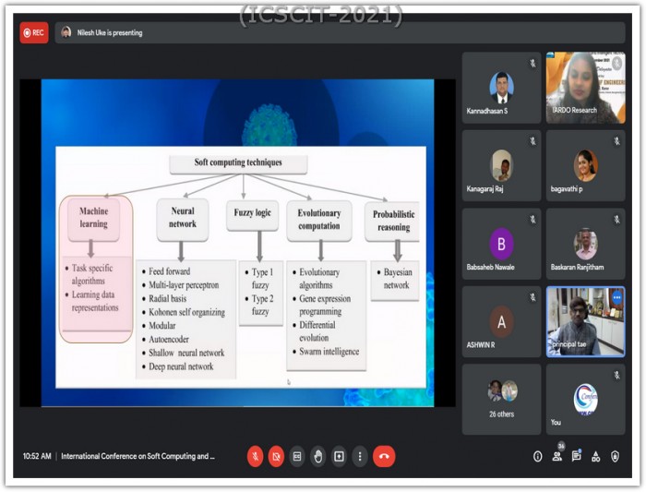Viewport: 646px width, 492px height.
Task: Open more options three-dot menu
Action: 360,456
